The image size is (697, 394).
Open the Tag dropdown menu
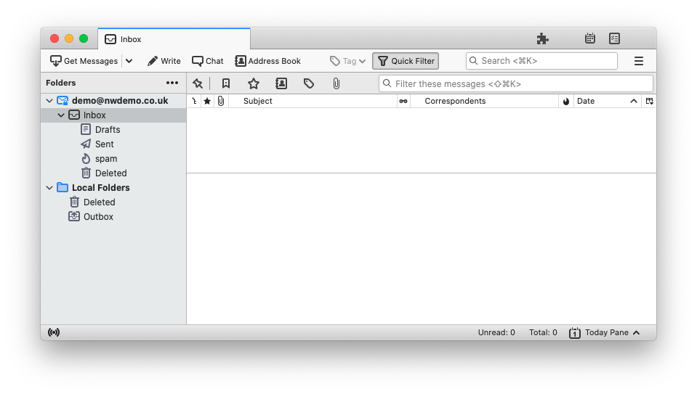[x=348, y=61]
